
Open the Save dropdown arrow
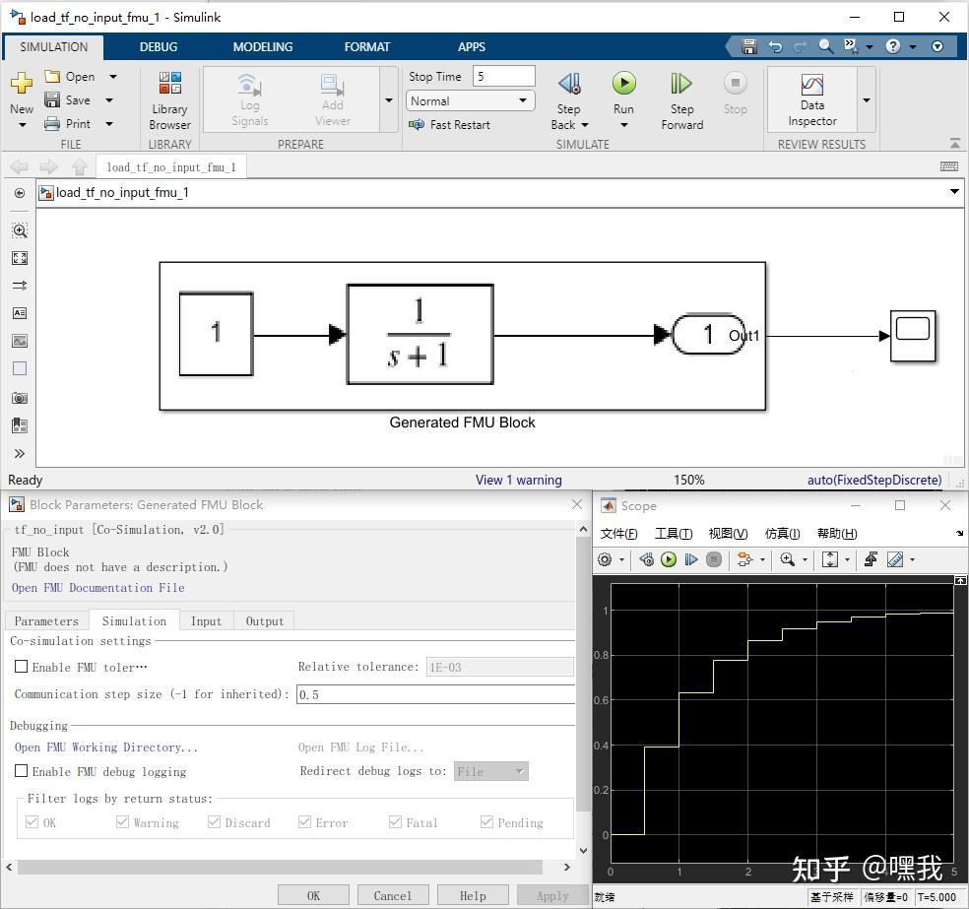click(109, 100)
